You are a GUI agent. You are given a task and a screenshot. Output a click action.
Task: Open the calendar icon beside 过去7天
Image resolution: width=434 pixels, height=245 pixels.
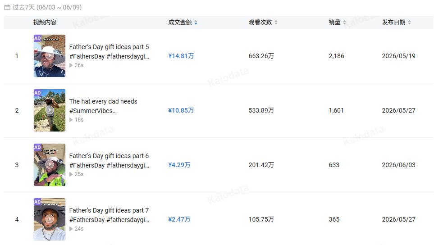[x=7, y=8]
